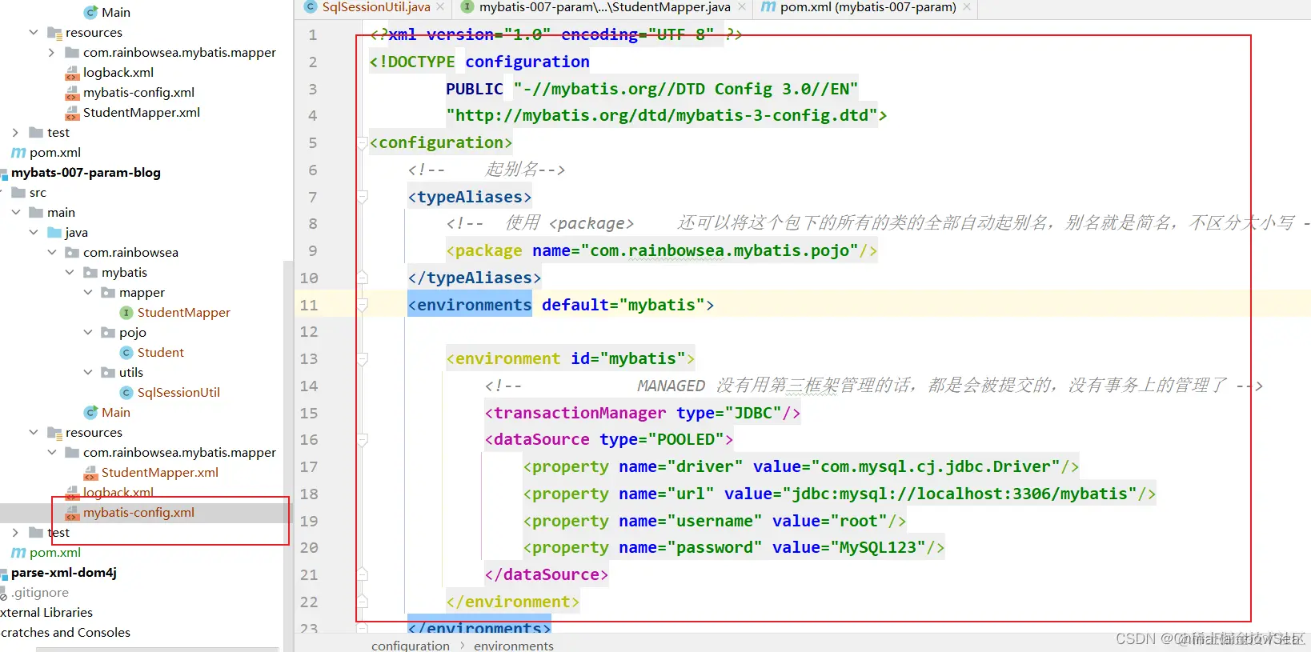The image size is (1311, 652).
Task: Collapse the java source folder
Action: [33, 232]
